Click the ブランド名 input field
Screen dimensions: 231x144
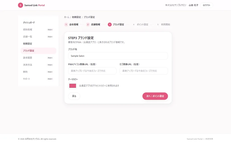point(118,56)
